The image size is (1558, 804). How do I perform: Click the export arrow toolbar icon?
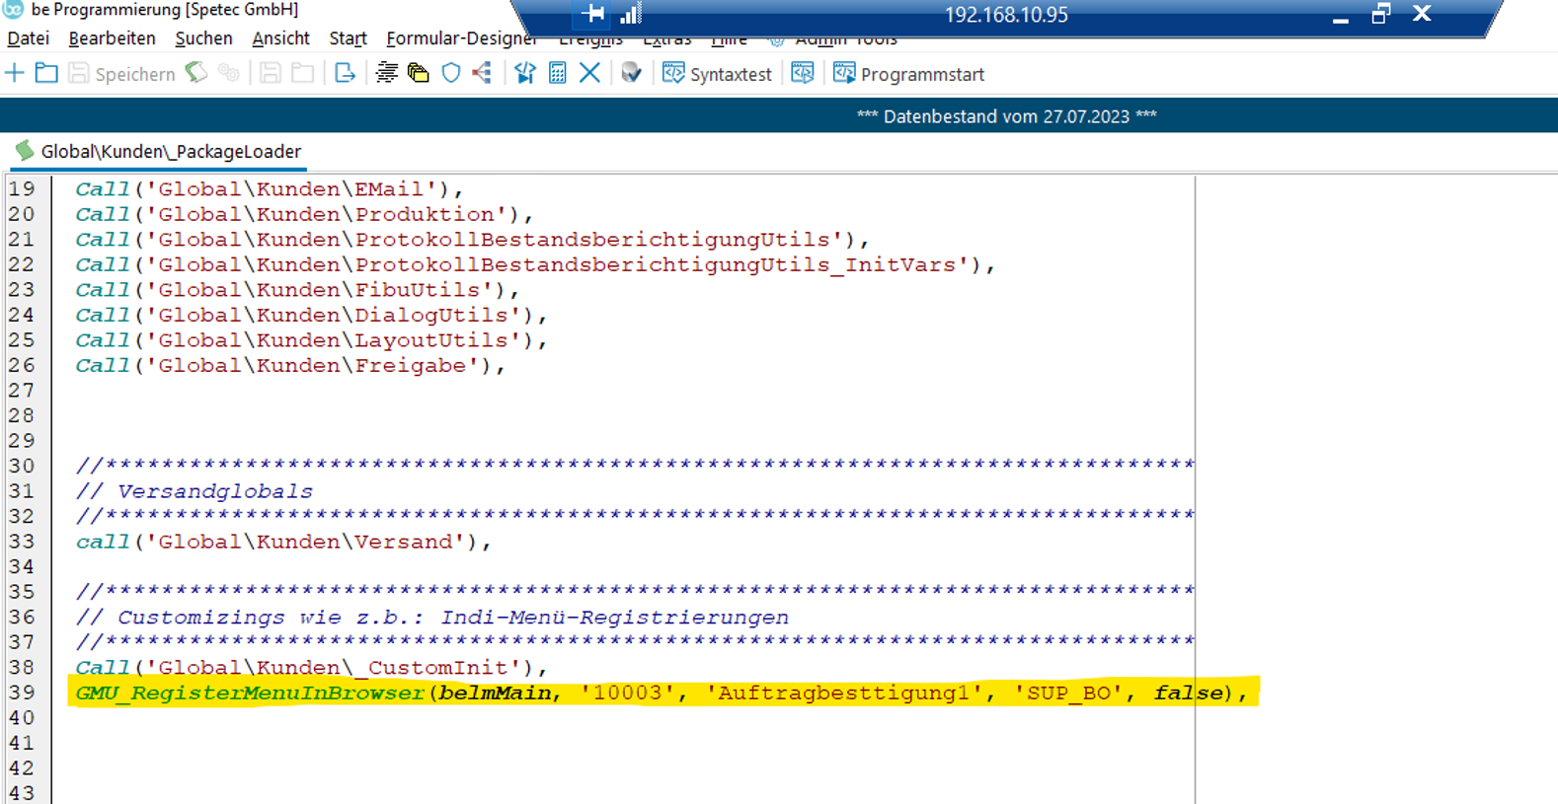pos(345,73)
